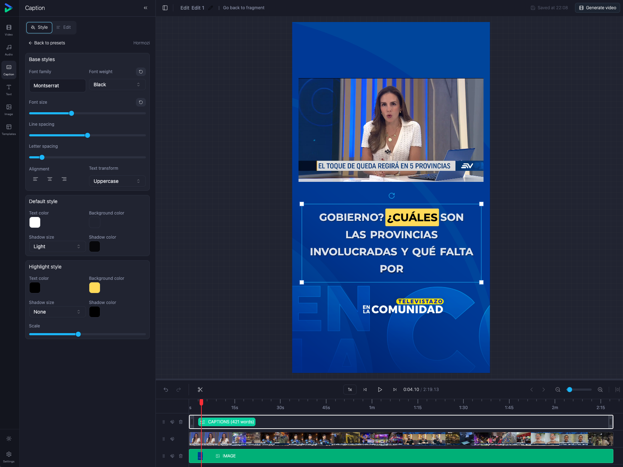
Task: Switch to the Style tab
Action: [x=39, y=27]
